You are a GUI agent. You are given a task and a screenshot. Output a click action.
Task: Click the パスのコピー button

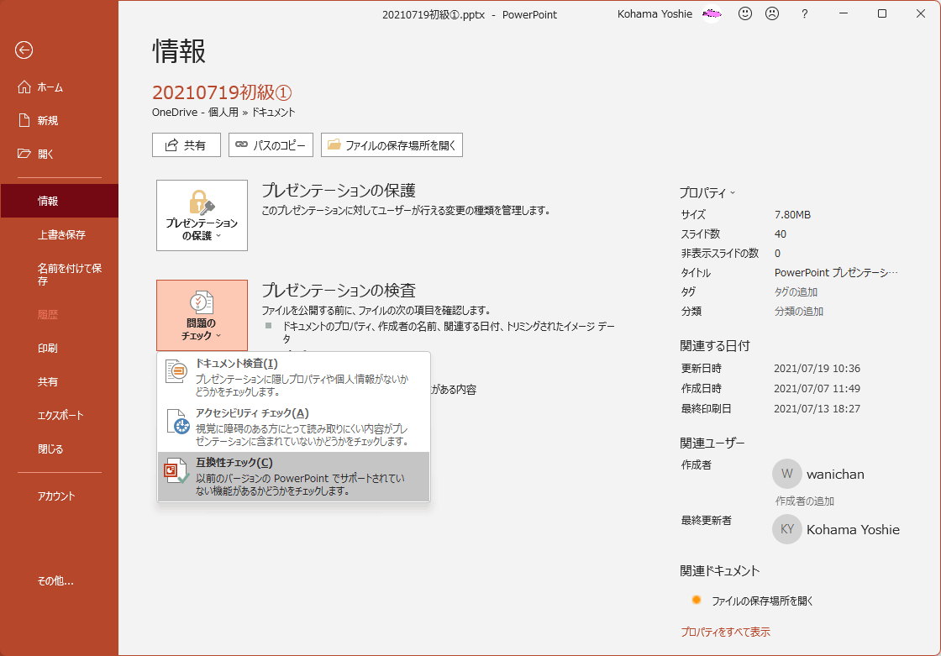pos(271,144)
